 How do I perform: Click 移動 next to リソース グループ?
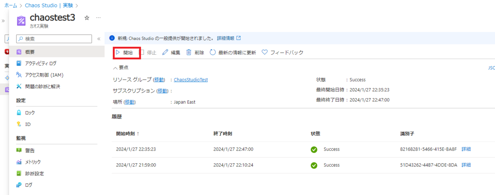[x=159, y=80]
